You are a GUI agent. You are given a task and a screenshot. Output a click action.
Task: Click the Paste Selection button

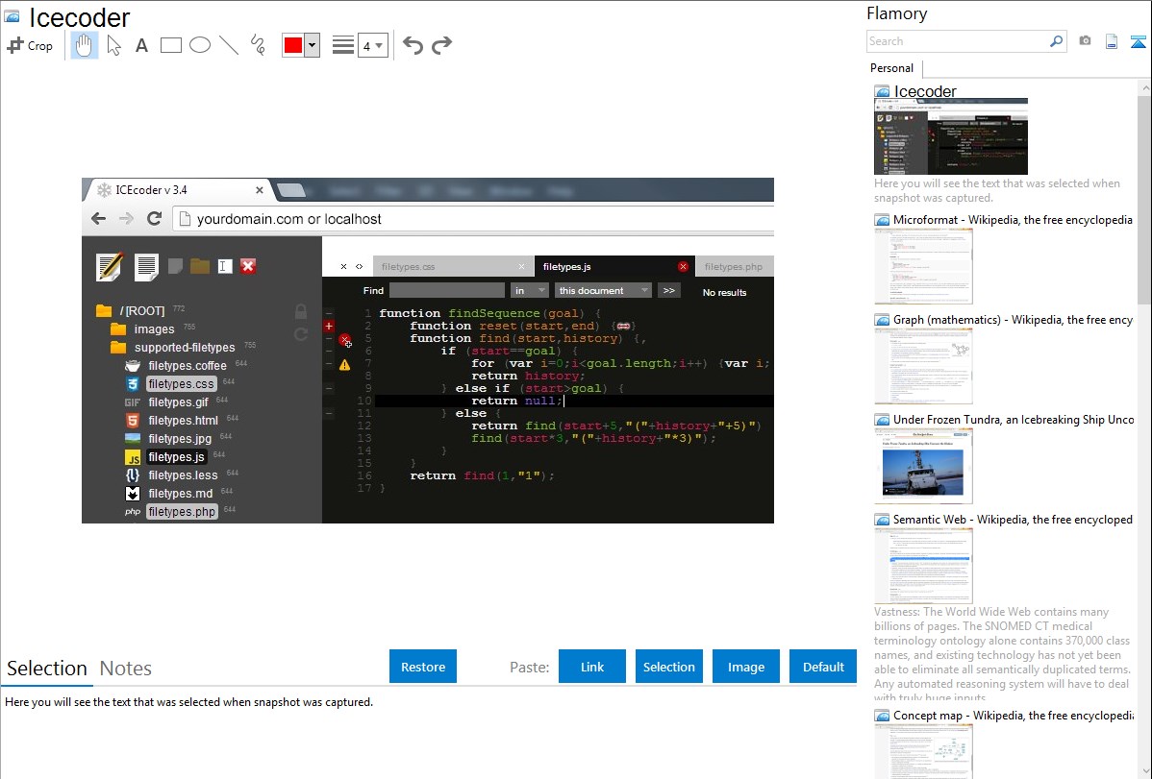tap(668, 667)
